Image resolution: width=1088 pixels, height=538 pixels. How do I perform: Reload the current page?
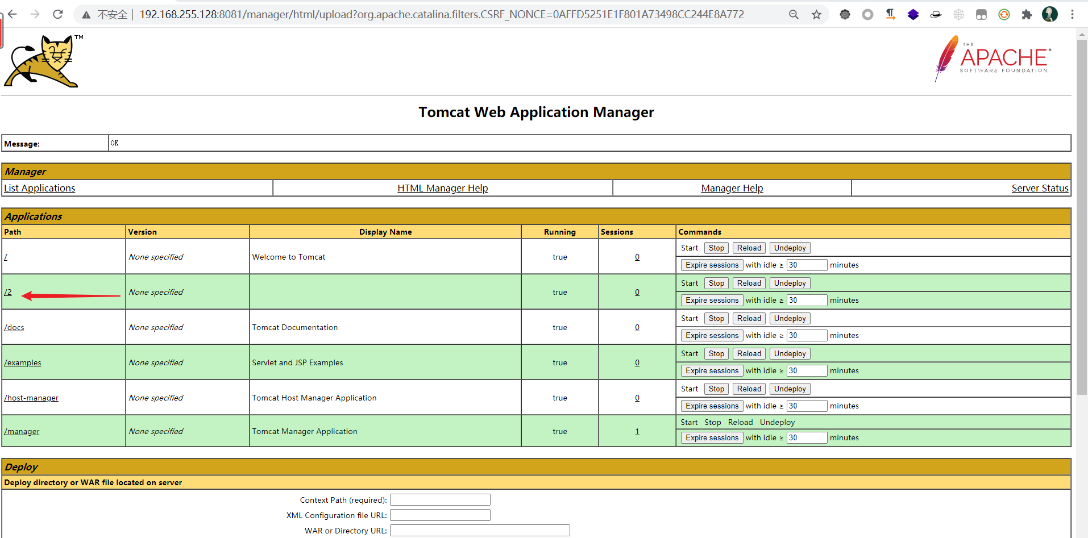(58, 14)
